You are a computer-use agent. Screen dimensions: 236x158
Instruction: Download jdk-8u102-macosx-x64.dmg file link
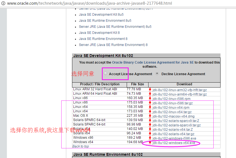pyautogui.click(x=173, y=116)
